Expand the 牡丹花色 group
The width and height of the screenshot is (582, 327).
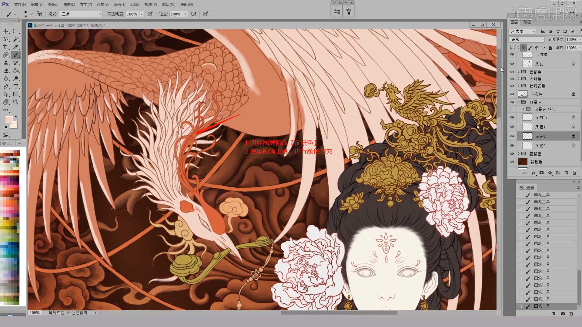pyautogui.click(x=519, y=86)
